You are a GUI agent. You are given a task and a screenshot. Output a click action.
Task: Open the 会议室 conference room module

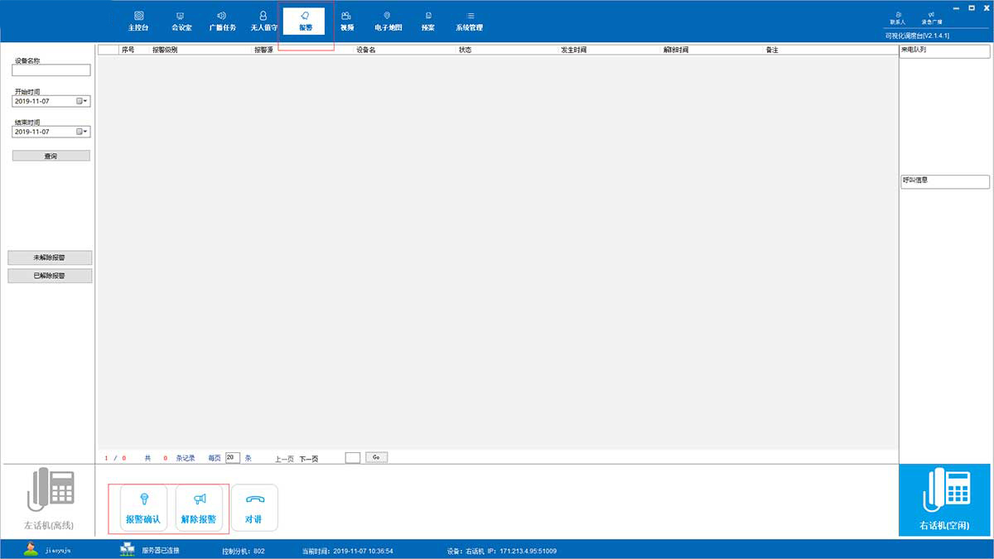coord(181,21)
